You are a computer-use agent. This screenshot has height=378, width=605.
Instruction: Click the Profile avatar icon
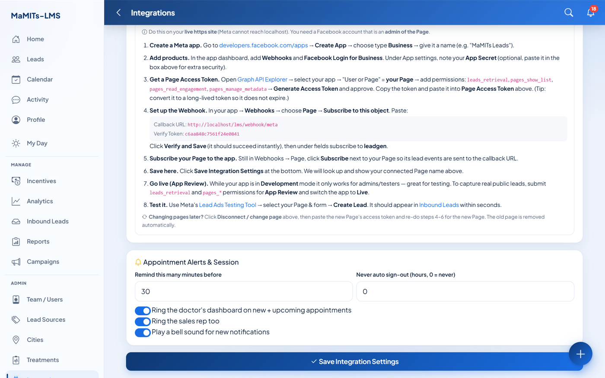[16, 120]
